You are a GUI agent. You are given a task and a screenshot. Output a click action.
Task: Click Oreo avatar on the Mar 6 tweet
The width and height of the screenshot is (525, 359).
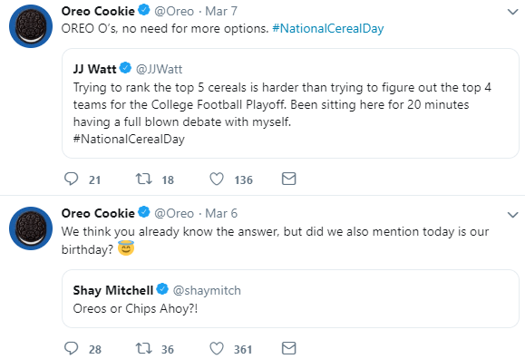pos(31,228)
